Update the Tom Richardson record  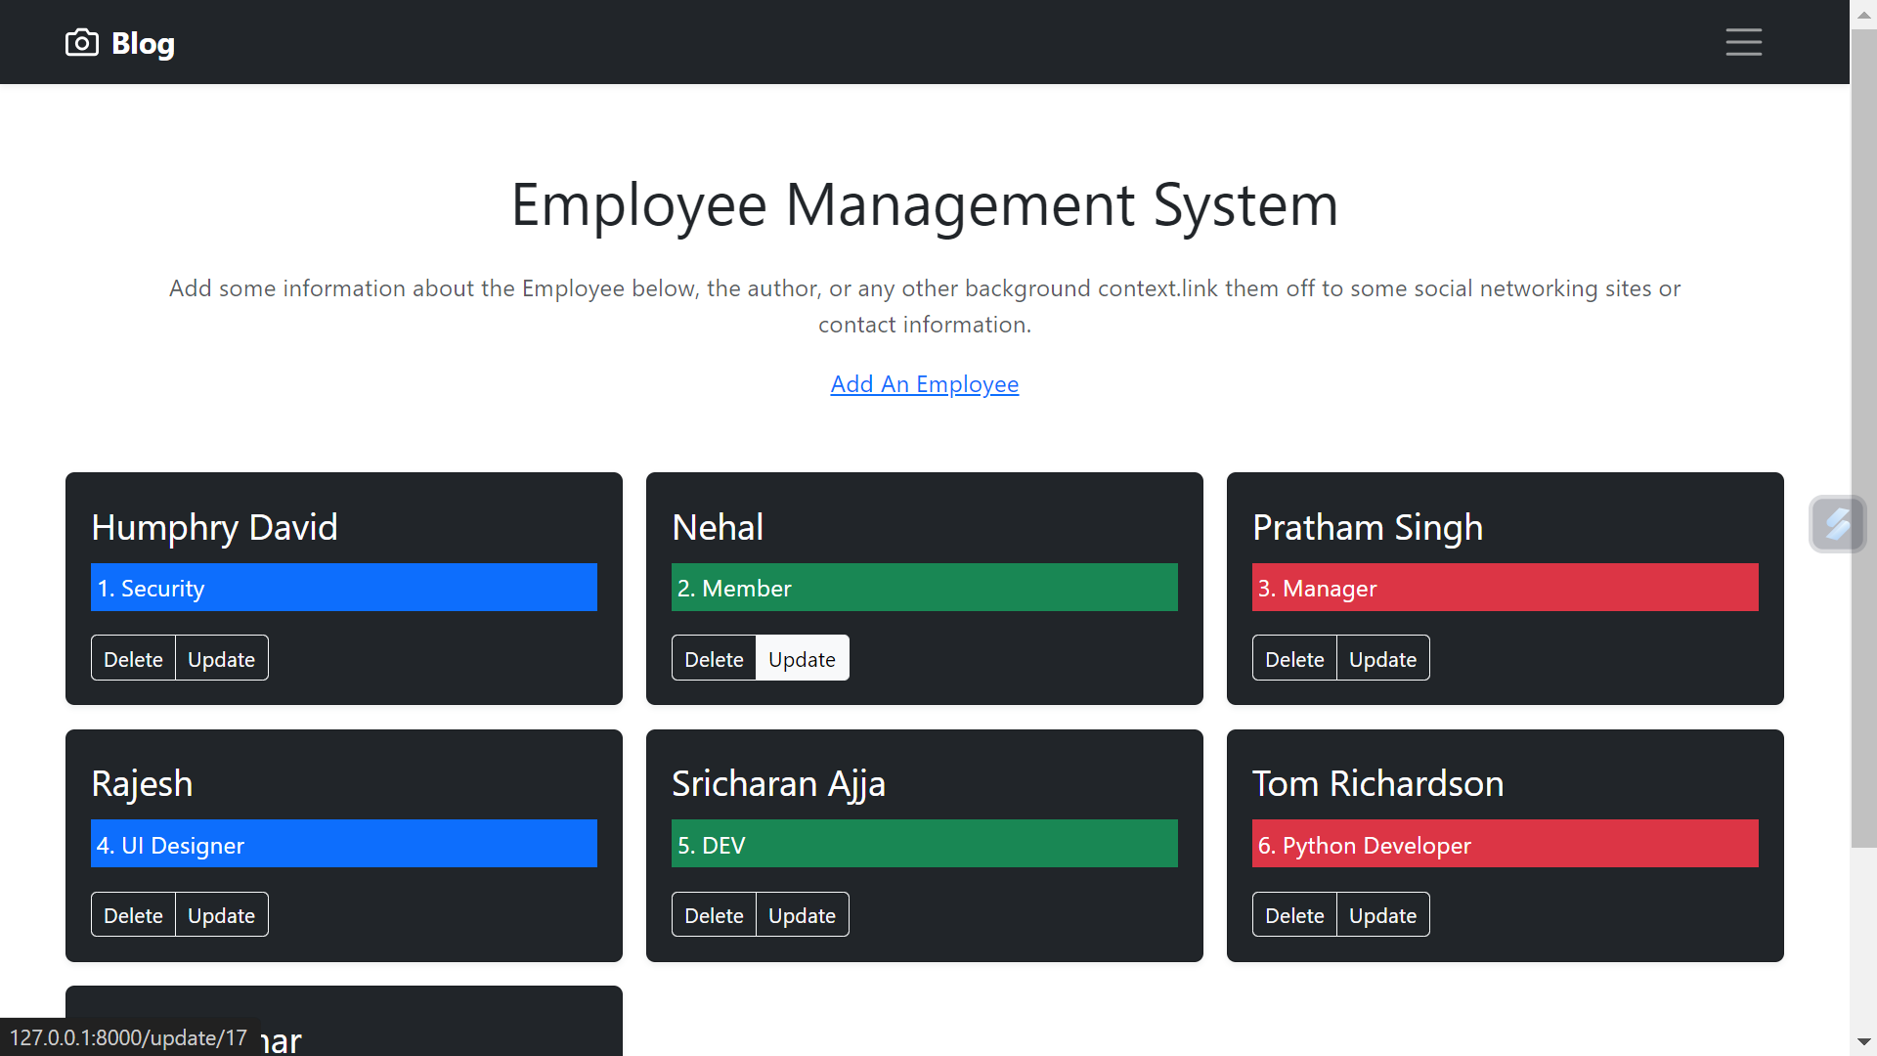pos(1381,914)
